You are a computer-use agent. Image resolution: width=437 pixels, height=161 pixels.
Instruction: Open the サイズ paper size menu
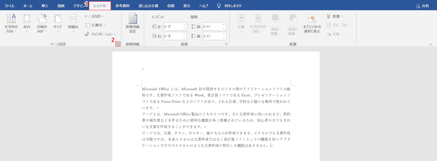58,23
